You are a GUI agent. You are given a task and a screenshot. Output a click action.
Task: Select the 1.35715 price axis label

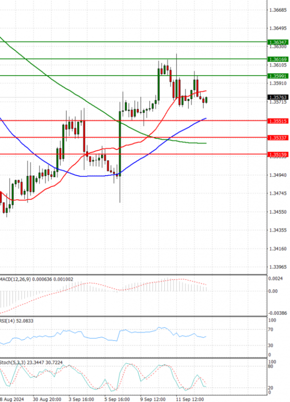click(x=277, y=102)
